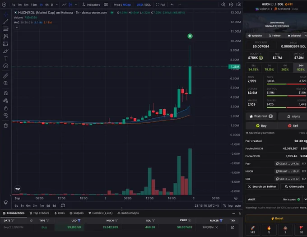Add HUCH to the Watchlist
This screenshot has height=237, width=307.
[x=261, y=116]
